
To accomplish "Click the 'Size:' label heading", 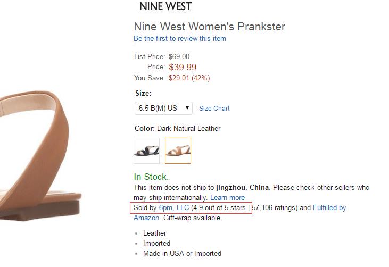I will [144, 93].
